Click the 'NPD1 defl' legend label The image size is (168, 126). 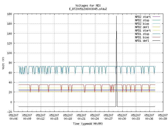(x=142, y=41)
